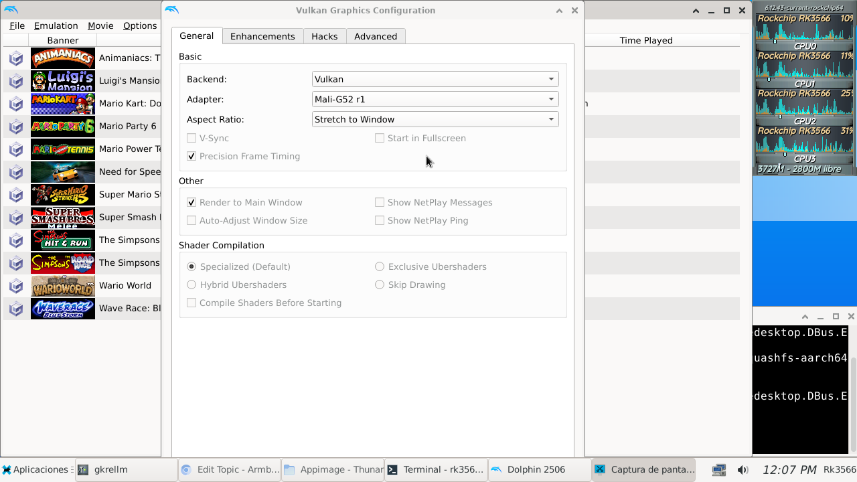Screen dimensions: 857x482
Task: Open the File menu in Dolphin
Action: [17, 25]
